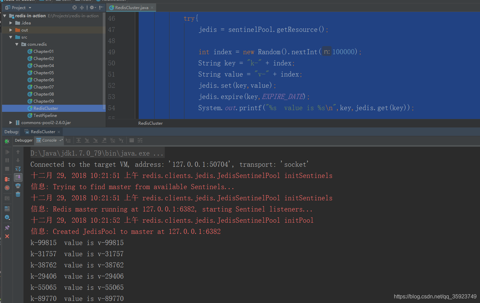
Task: Click the Drop Frame icon
Action: coord(113,140)
